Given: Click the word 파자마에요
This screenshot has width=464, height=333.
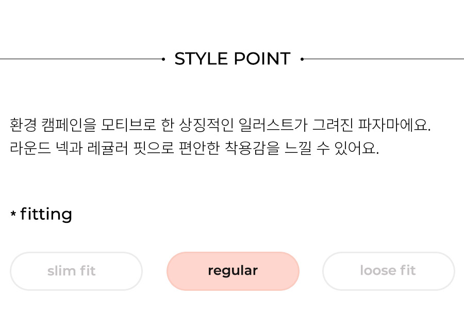Looking at the screenshot, I should (x=394, y=125).
